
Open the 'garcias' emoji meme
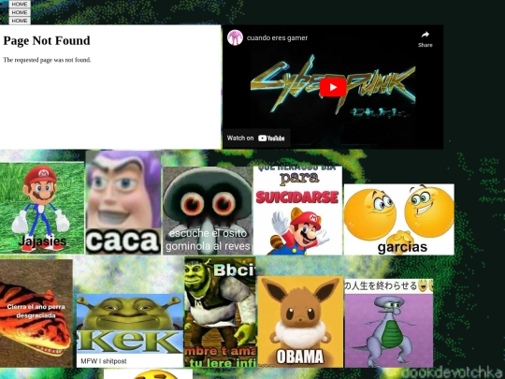click(x=399, y=219)
